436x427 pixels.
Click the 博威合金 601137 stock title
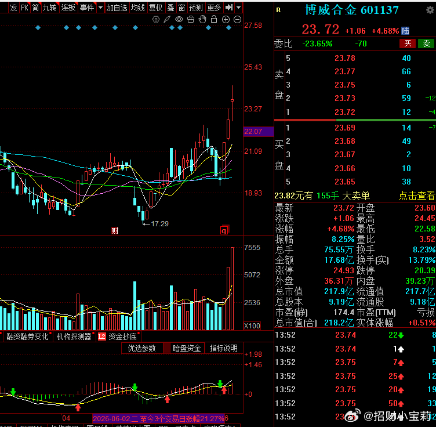click(352, 10)
